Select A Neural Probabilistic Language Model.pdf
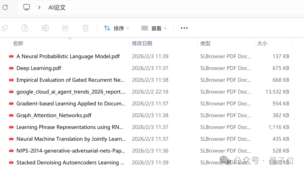Image resolution: width=304 pixels, height=173 pixels. (68, 56)
